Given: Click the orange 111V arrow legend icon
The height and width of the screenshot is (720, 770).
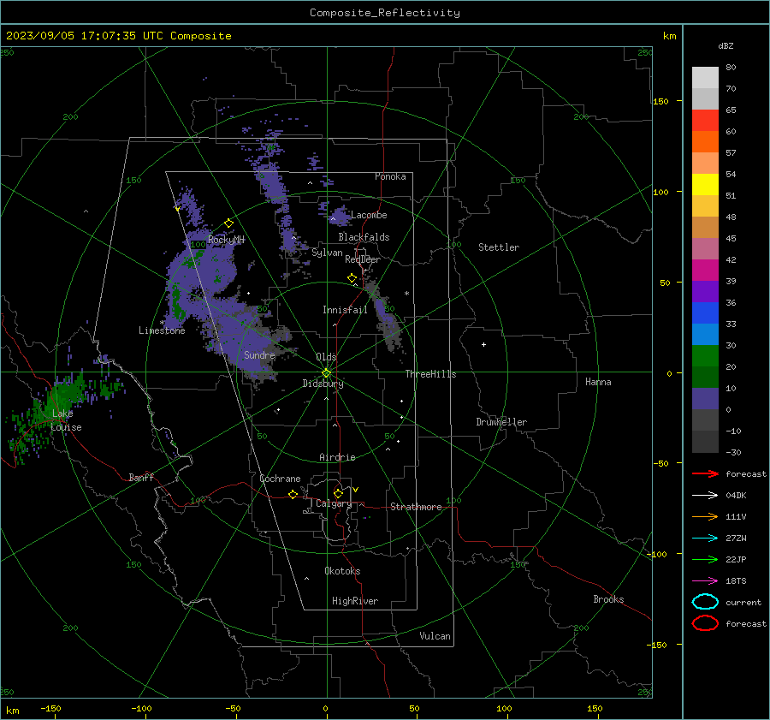Looking at the screenshot, I should click(705, 516).
